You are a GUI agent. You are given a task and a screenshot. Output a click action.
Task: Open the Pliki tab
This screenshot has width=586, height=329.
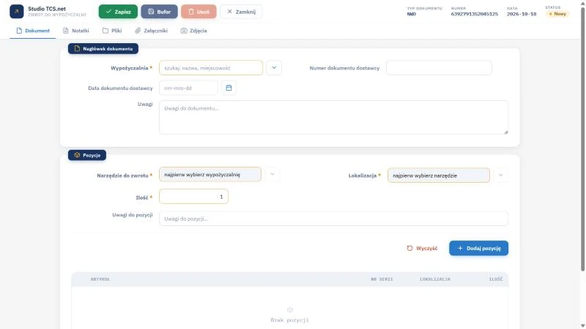(x=112, y=31)
